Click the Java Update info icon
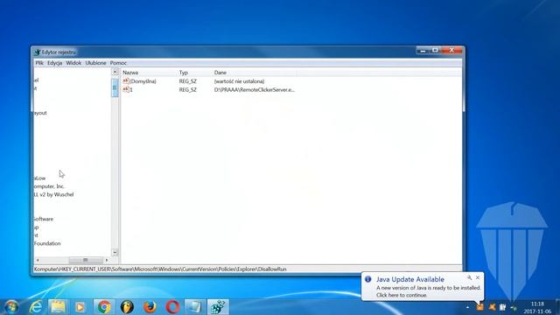The width and height of the screenshot is (560, 315). [x=367, y=279]
